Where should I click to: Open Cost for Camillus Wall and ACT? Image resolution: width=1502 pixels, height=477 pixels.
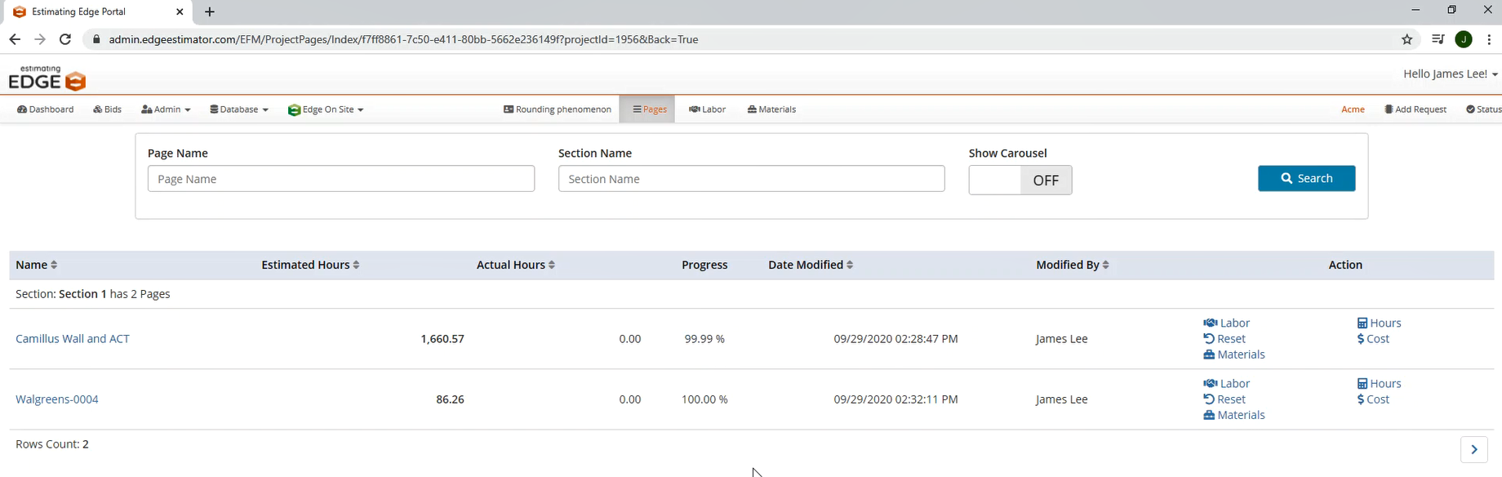tap(1373, 339)
